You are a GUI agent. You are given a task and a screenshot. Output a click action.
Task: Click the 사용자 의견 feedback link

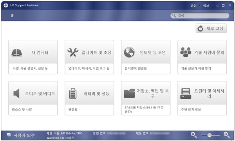(x=24, y=135)
